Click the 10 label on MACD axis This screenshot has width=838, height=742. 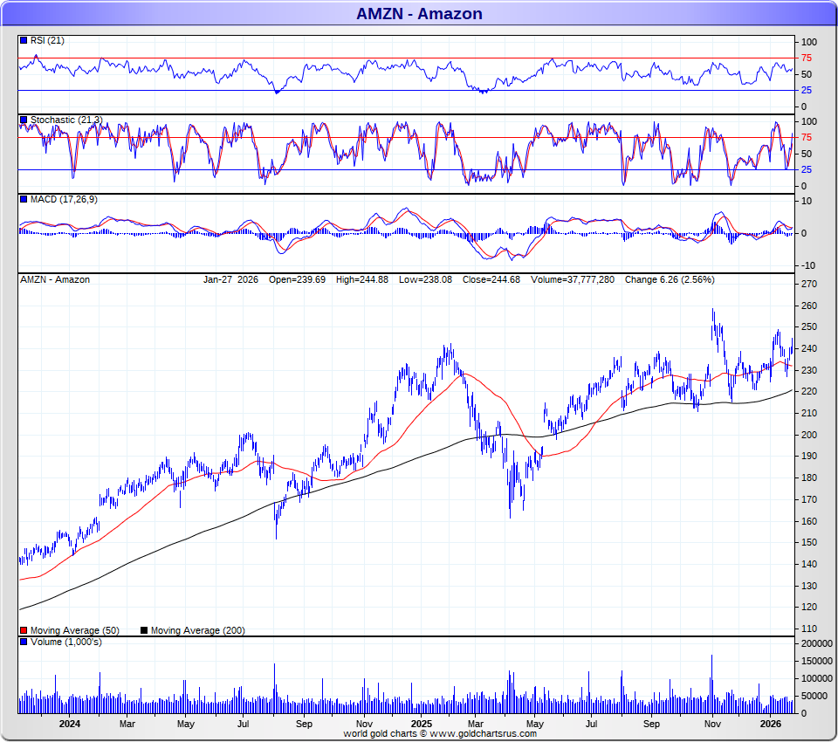(807, 201)
